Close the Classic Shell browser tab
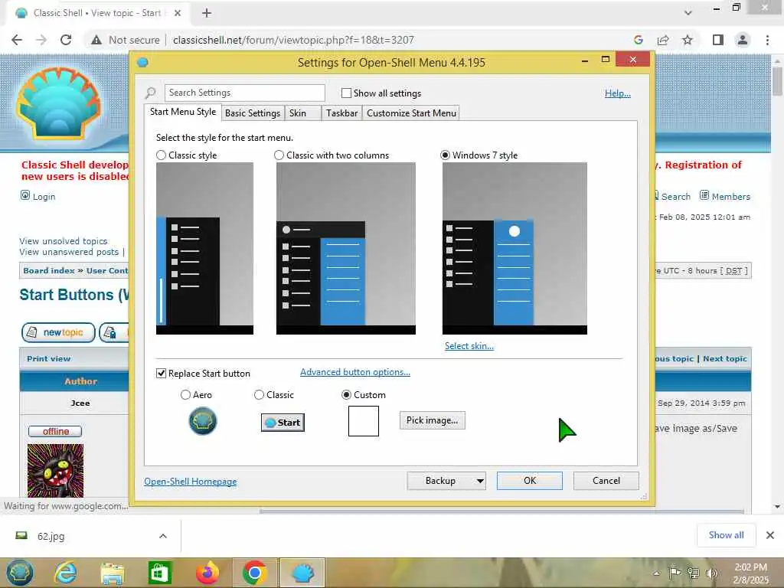The image size is (784, 588). tap(178, 13)
